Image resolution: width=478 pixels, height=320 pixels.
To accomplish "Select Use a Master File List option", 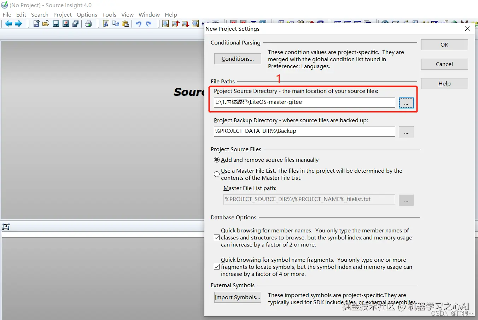I will 217,174.
